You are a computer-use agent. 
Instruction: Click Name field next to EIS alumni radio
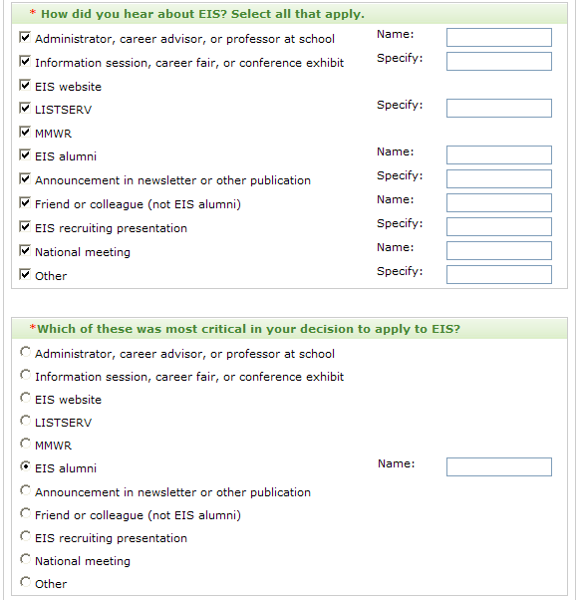point(499,466)
